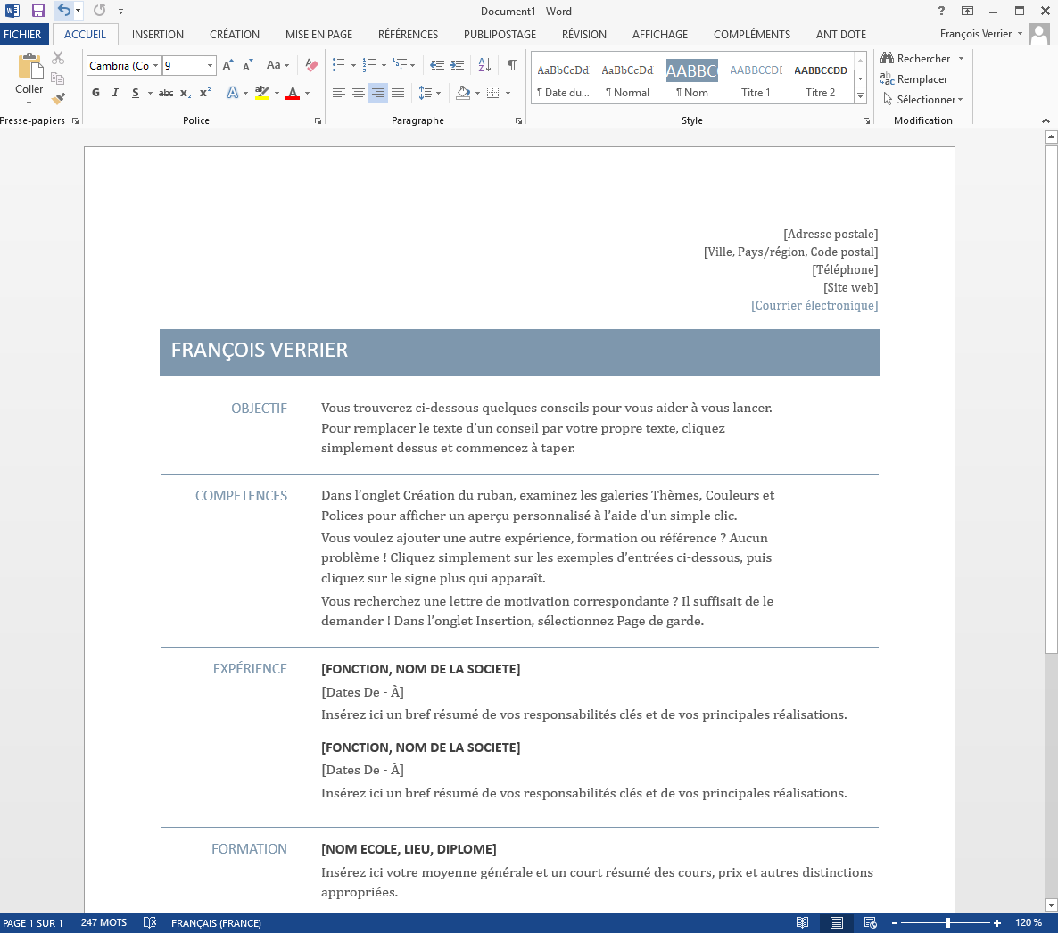1058x933 pixels.
Task: Click the Sort A-Z icon
Action: click(484, 65)
